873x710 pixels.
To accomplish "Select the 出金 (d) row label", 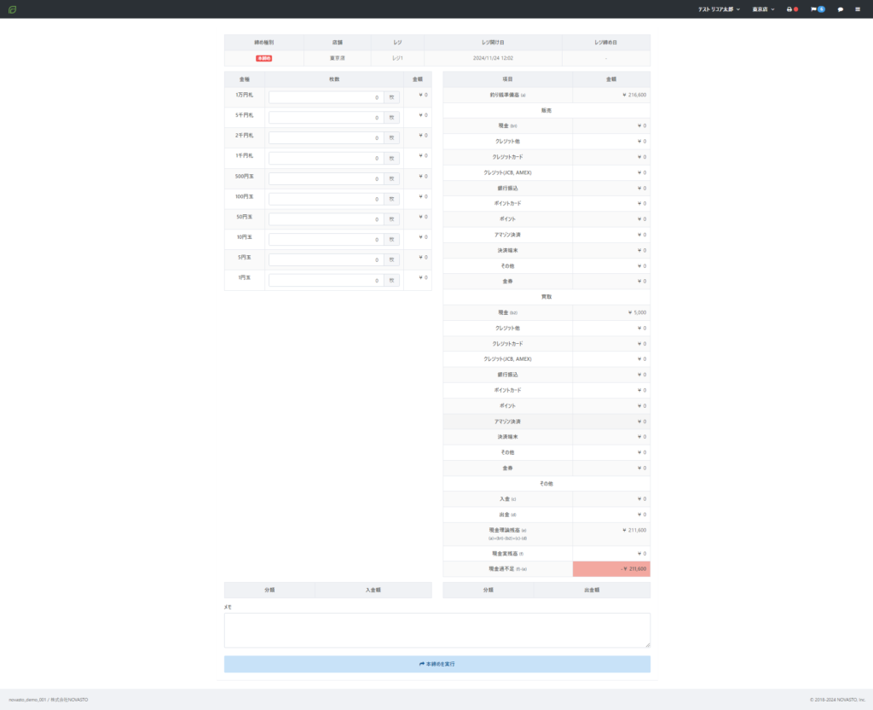I will click(507, 515).
